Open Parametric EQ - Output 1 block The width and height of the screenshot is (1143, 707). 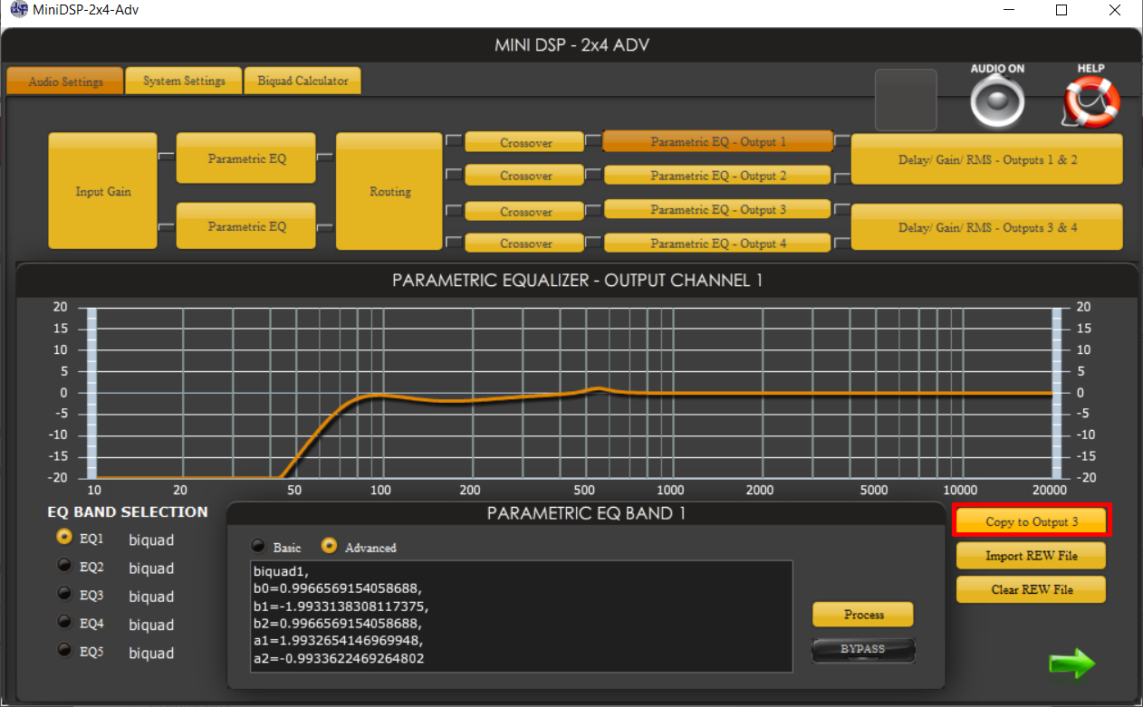(x=718, y=141)
